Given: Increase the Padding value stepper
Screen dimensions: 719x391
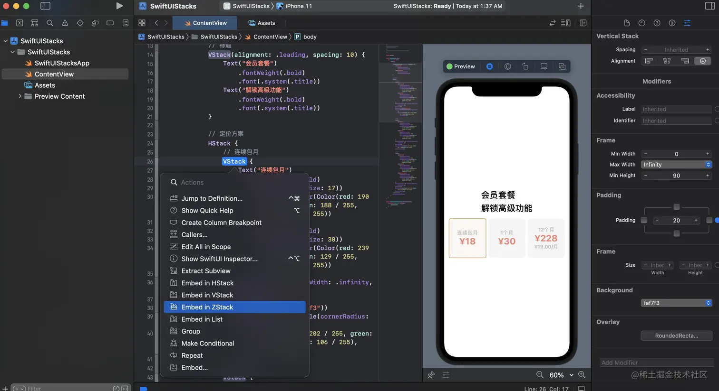Looking at the screenshot, I should 696,220.
